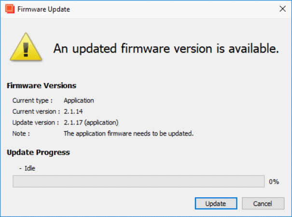
Task: Click the Current type label
Action: (x=32, y=100)
